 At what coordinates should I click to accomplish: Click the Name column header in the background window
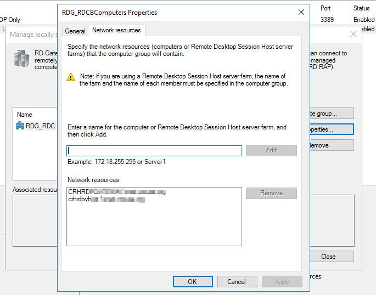pos(25,115)
